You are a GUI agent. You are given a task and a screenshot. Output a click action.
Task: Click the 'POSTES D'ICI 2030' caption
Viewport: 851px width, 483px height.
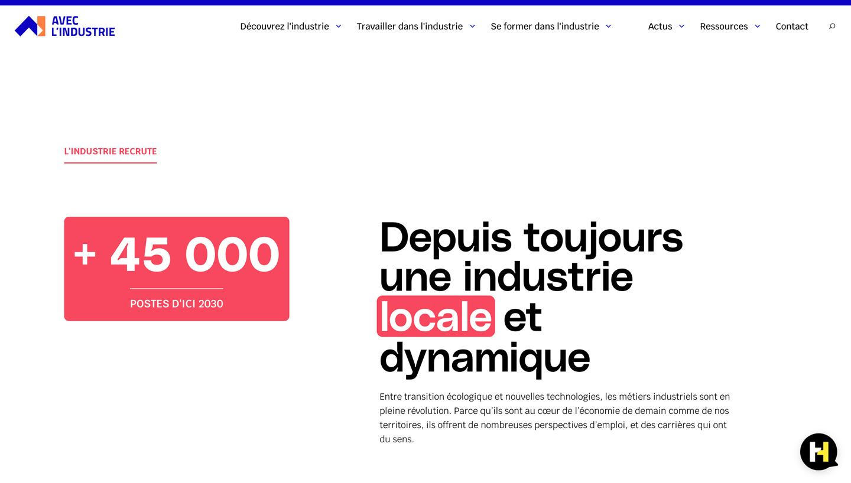click(x=176, y=303)
